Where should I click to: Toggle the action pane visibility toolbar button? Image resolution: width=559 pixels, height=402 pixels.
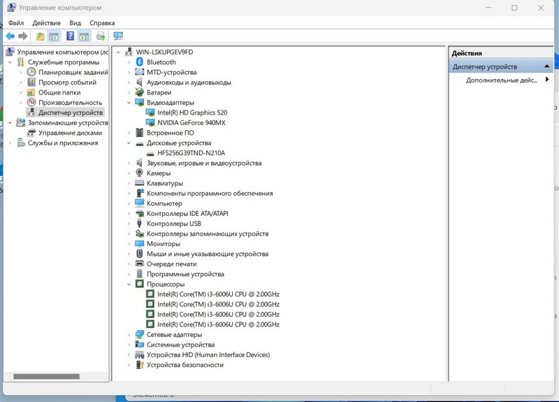pos(84,36)
